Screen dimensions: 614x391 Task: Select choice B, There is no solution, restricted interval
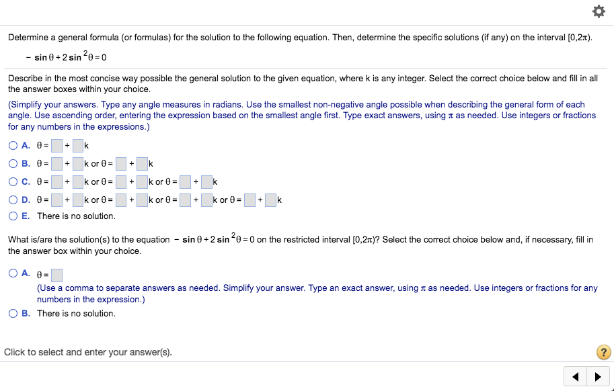click(13, 312)
